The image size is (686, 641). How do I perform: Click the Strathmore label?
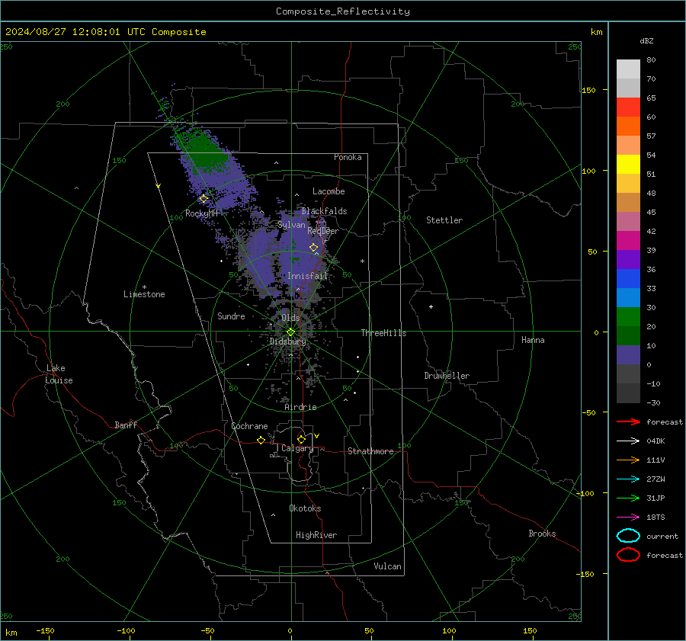pyautogui.click(x=370, y=451)
